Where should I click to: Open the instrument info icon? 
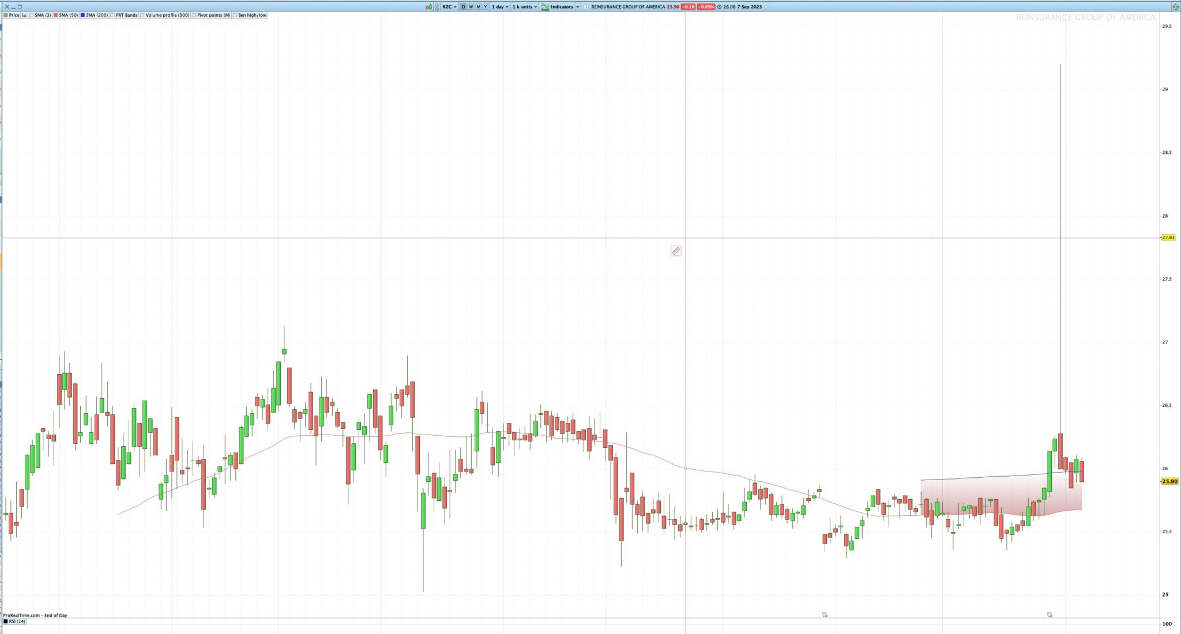(586, 7)
